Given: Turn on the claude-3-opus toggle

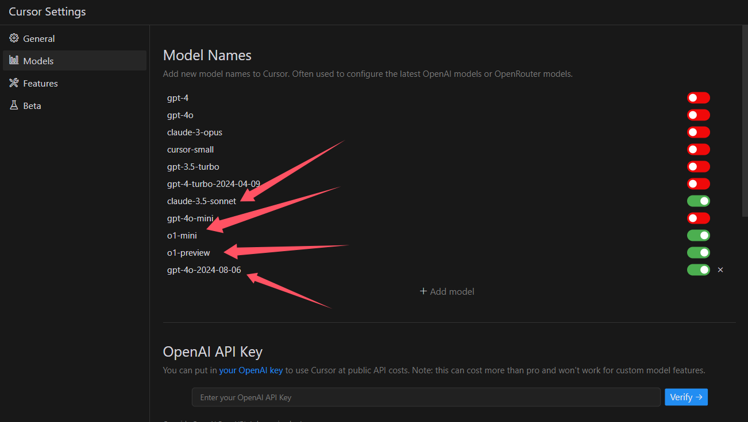Looking at the screenshot, I should [699, 132].
